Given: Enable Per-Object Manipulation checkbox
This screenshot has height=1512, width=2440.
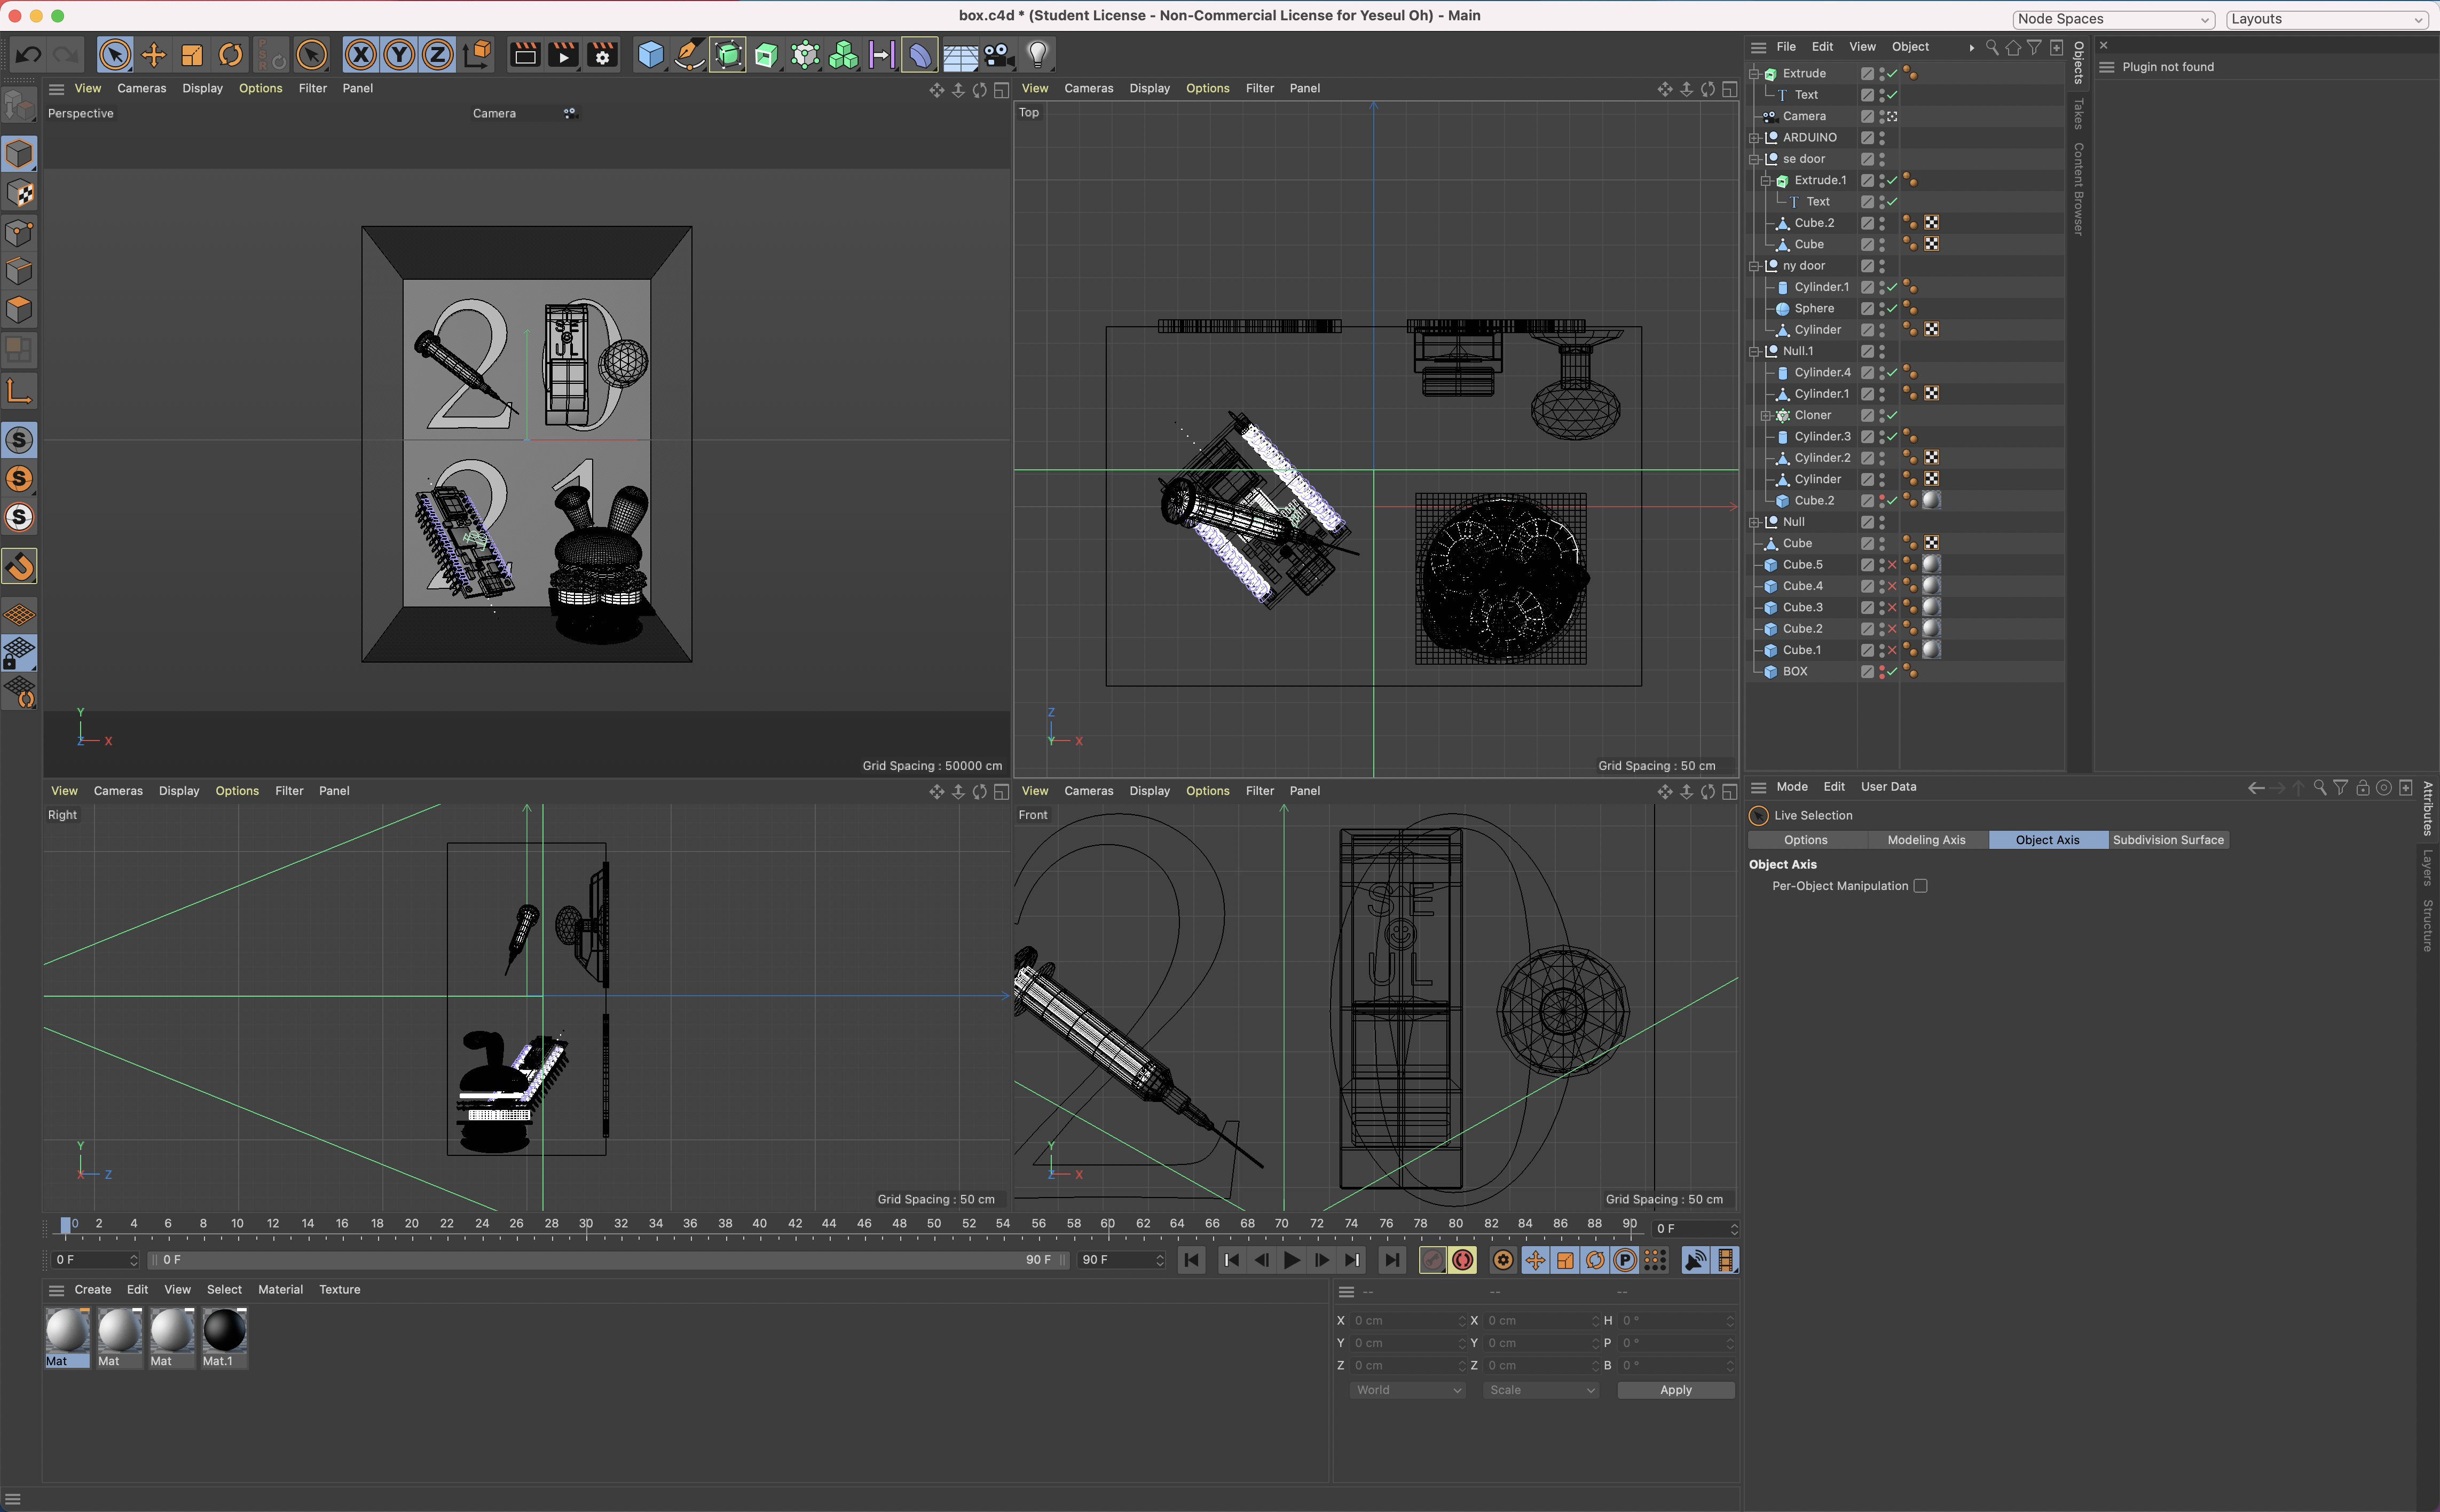Looking at the screenshot, I should coord(1920,886).
